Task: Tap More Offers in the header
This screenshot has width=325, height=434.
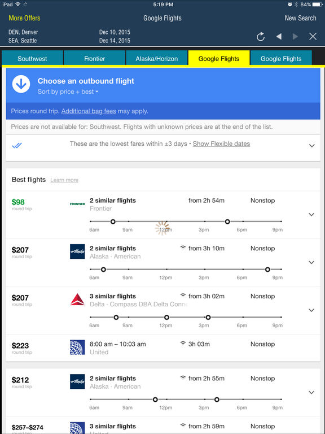Action: (24, 18)
